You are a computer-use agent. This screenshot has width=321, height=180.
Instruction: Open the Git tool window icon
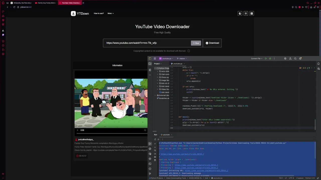[x=150, y=173]
